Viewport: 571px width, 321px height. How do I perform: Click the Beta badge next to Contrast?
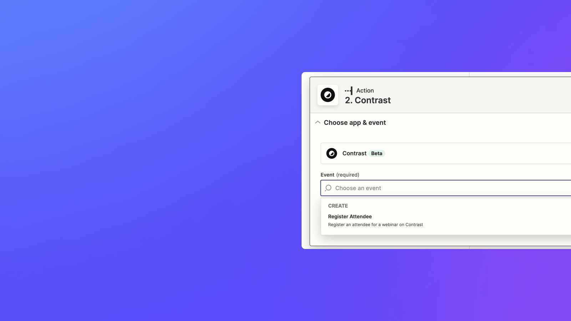coord(377,153)
